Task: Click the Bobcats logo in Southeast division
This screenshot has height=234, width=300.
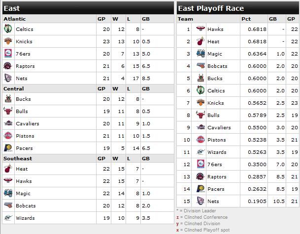Action: pos(8,205)
